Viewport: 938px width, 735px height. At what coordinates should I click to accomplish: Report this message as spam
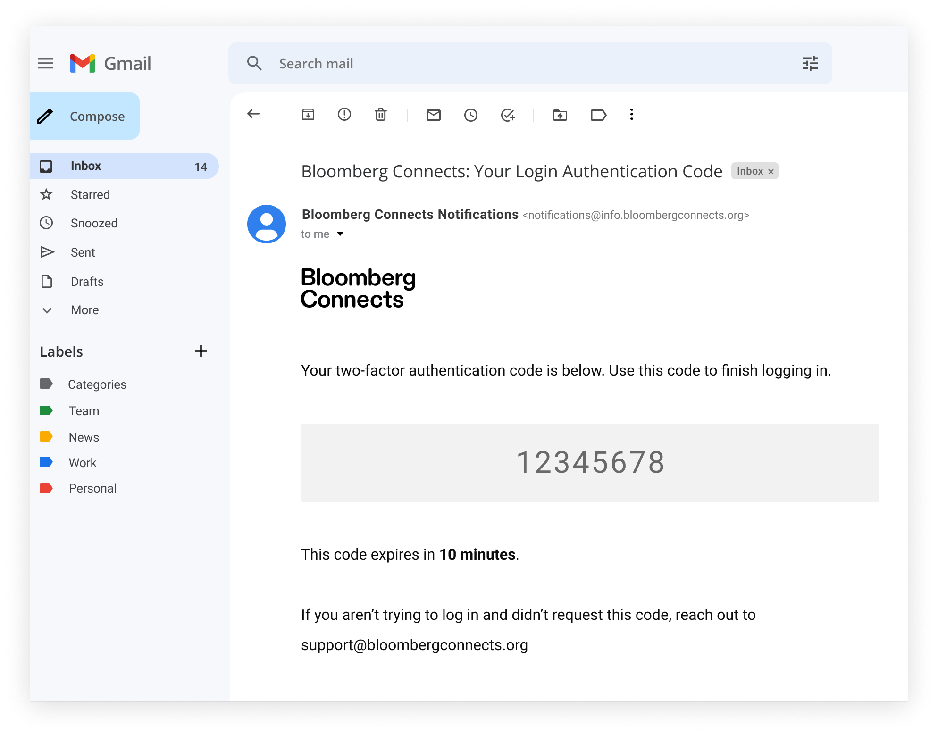point(344,114)
